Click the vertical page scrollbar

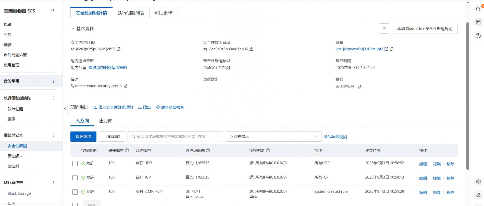click(467, 97)
